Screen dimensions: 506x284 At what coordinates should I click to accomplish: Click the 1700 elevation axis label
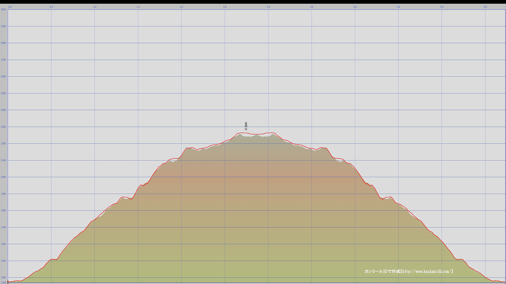(x=3, y=227)
